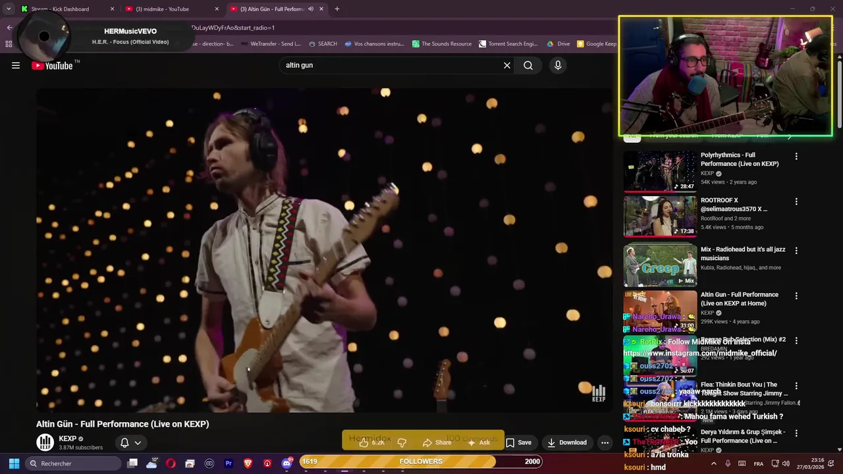Click the Ask button
The height and width of the screenshot is (474, 843).
(x=479, y=442)
